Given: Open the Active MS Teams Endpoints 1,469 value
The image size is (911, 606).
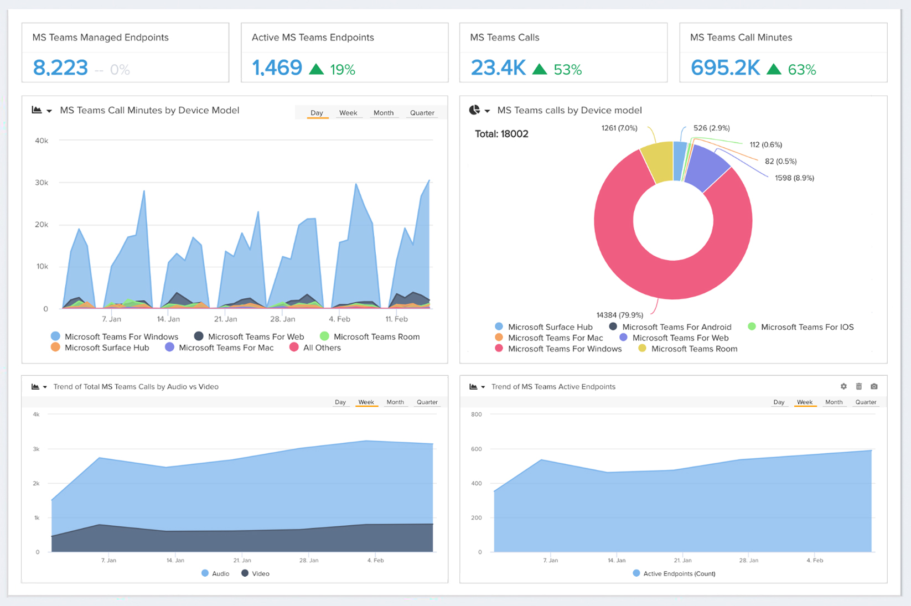Looking at the screenshot, I should click(277, 68).
